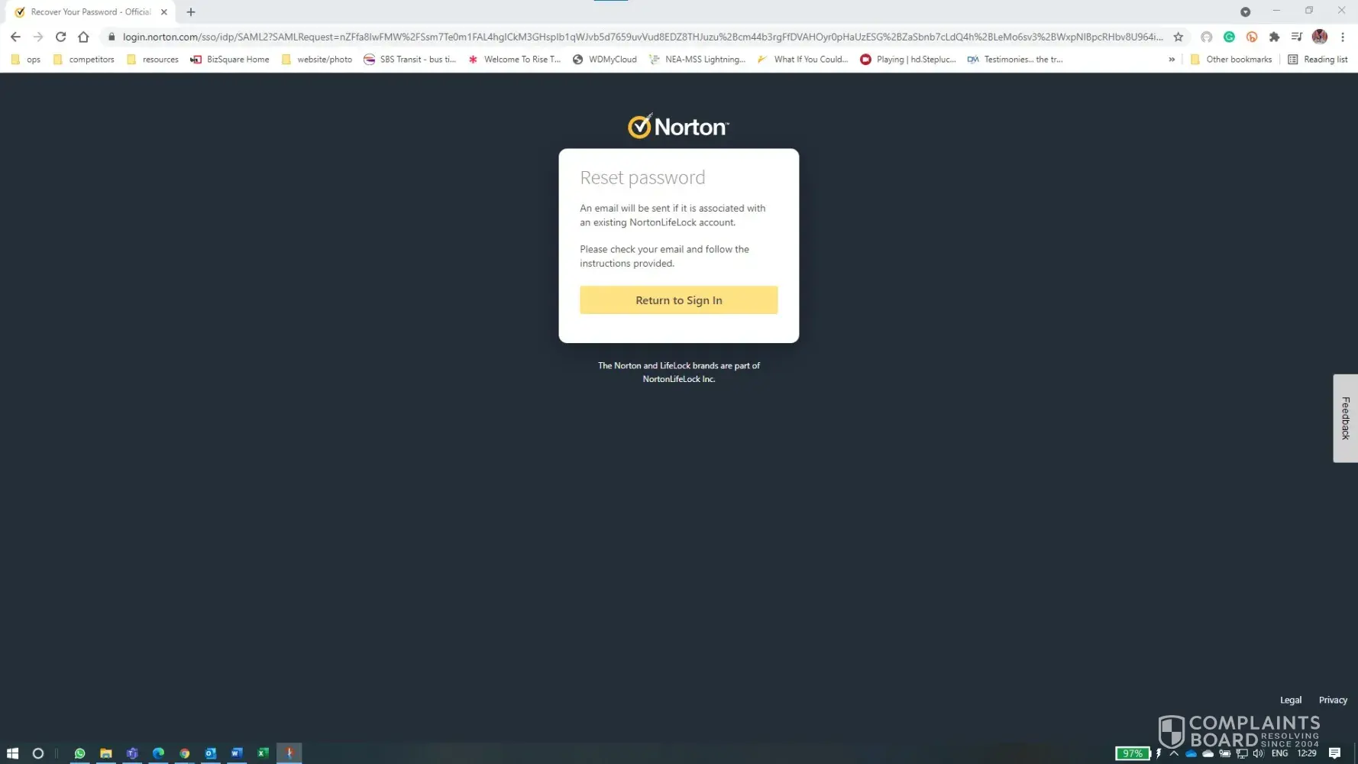The height and width of the screenshot is (764, 1358).
Task: Open Google Chrome from the taskbar
Action: tap(185, 753)
